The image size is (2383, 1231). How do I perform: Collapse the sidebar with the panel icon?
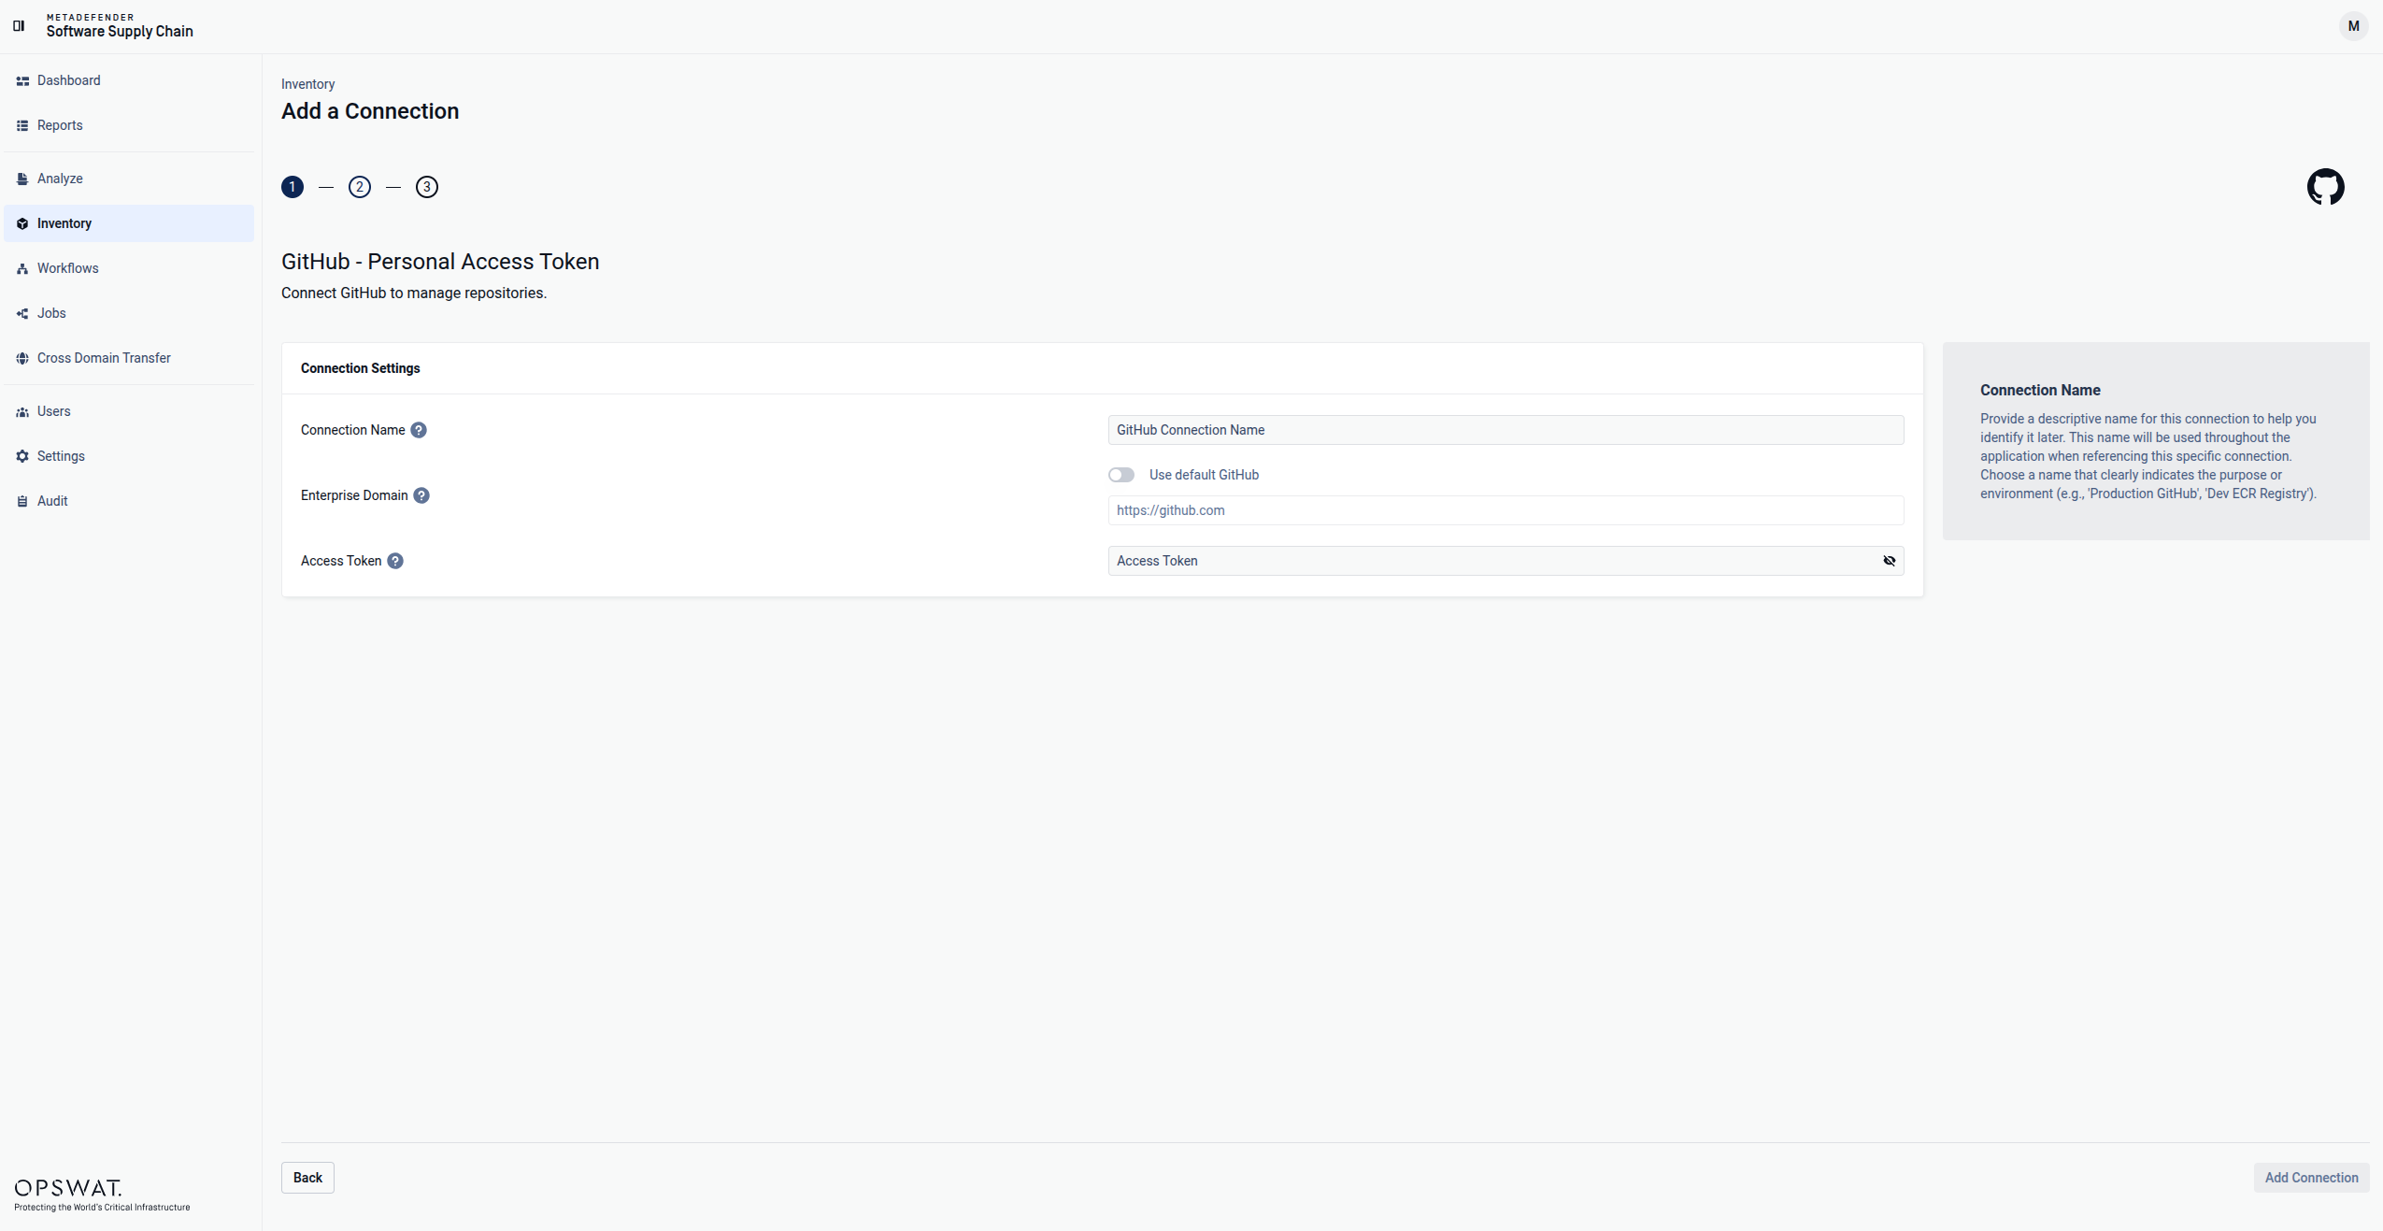[19, 26]
